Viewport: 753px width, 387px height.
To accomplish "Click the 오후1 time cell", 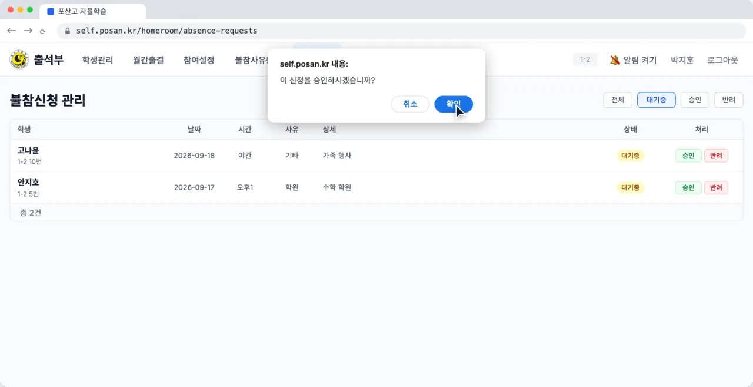I will point(245,187).
